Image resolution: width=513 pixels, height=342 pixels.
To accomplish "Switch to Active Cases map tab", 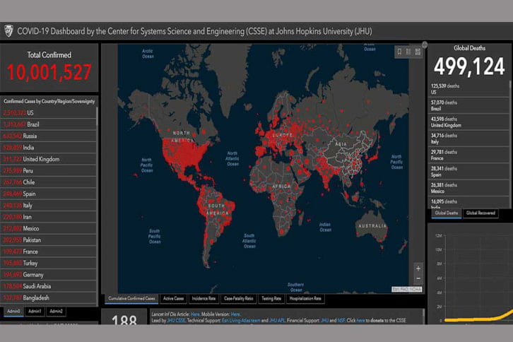I will [x=173, y=298].
